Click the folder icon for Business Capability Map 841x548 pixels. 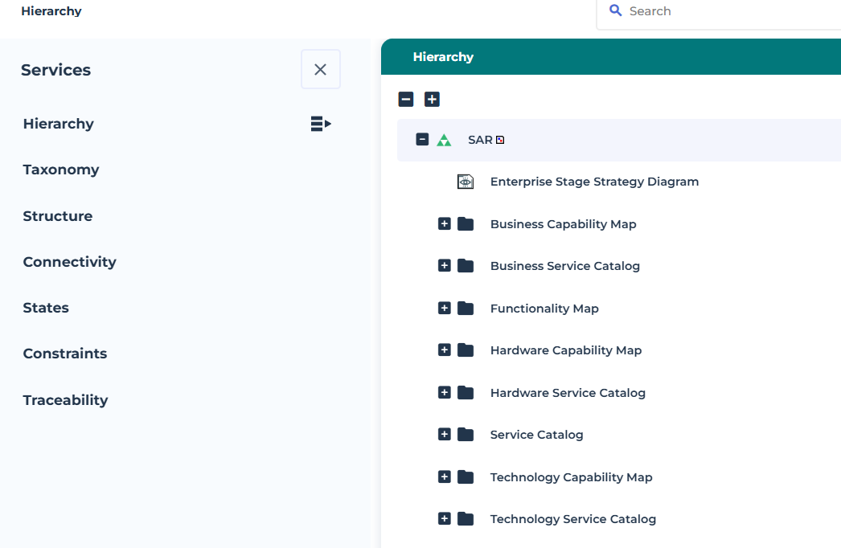[466, 224]
